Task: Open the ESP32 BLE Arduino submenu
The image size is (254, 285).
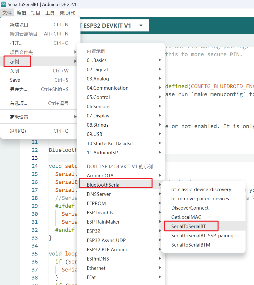Action: click(121, 250)
